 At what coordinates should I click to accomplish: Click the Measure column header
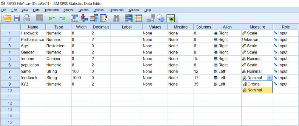pos(257,27)
